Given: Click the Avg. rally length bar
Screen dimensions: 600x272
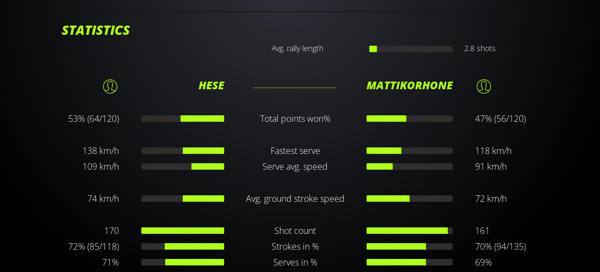Looking at the screenshot, I should [x=411, y=49].
